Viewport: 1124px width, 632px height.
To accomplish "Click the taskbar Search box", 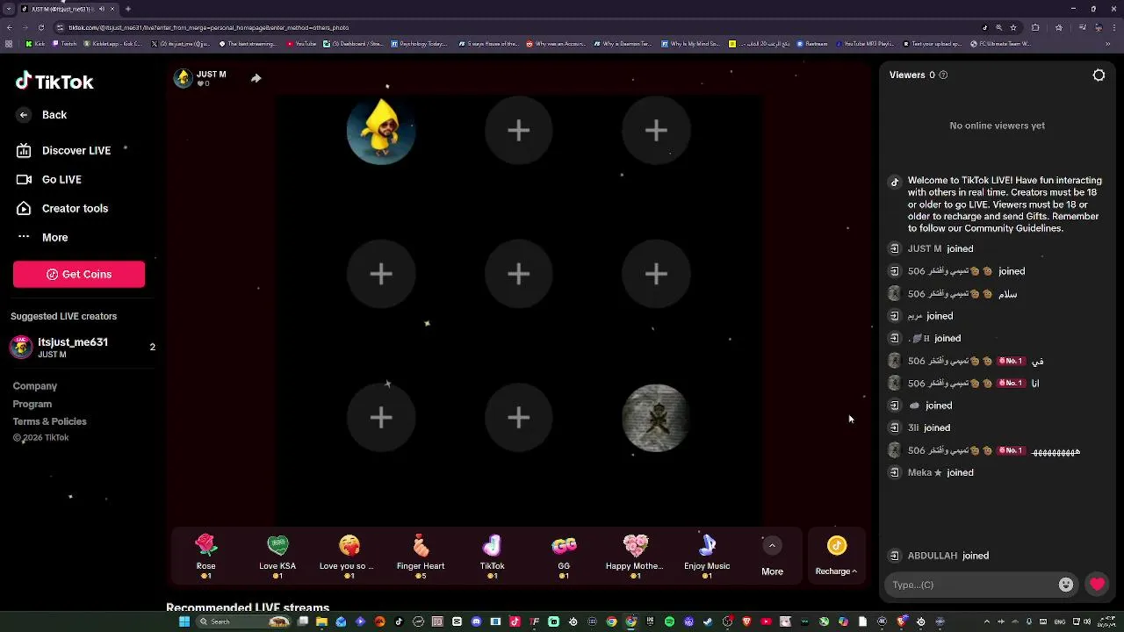I will click(241, 621).
